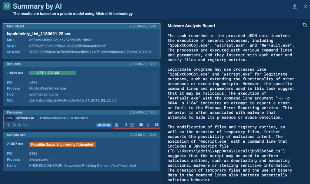Image resolution: width=310 pixels, height=184 pixels.
Task: Click svchost.exe in the Suricata rule card
Action: pos(39,160)
